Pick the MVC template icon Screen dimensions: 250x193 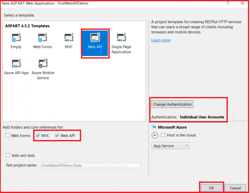point(69,38)
